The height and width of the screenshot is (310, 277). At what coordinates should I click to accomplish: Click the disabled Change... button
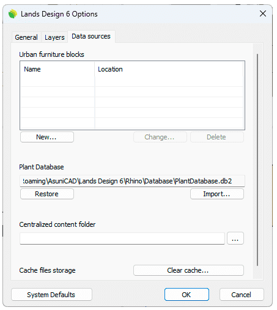pyautogui.click(x=160, y=137)
